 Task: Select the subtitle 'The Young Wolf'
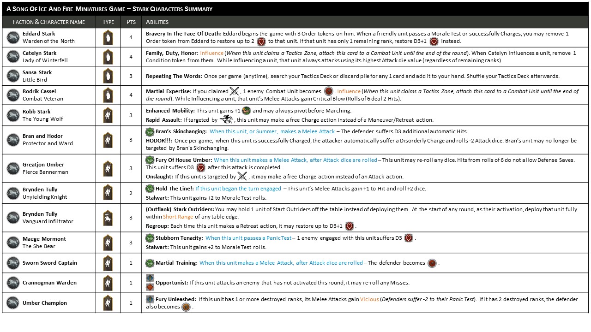[x=42, y=119]
